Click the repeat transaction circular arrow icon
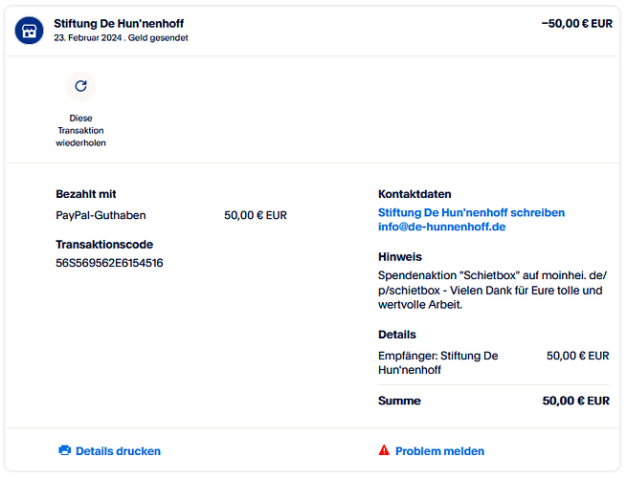Viewport: 627px width, 478px height. click(x=80, y=86)
